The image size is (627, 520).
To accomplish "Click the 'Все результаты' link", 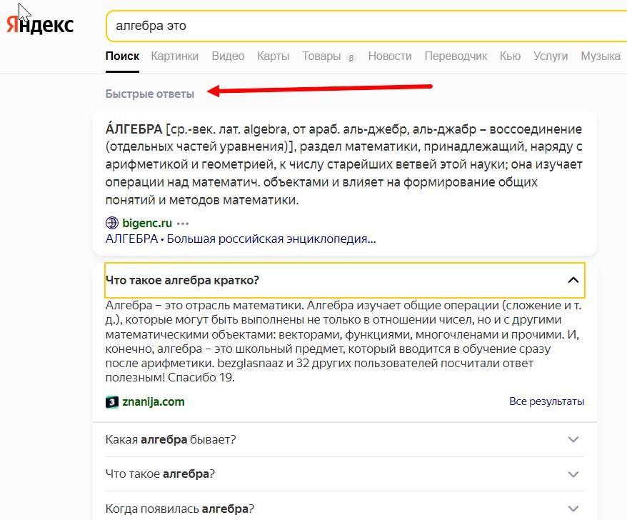I will pos(546,401).
